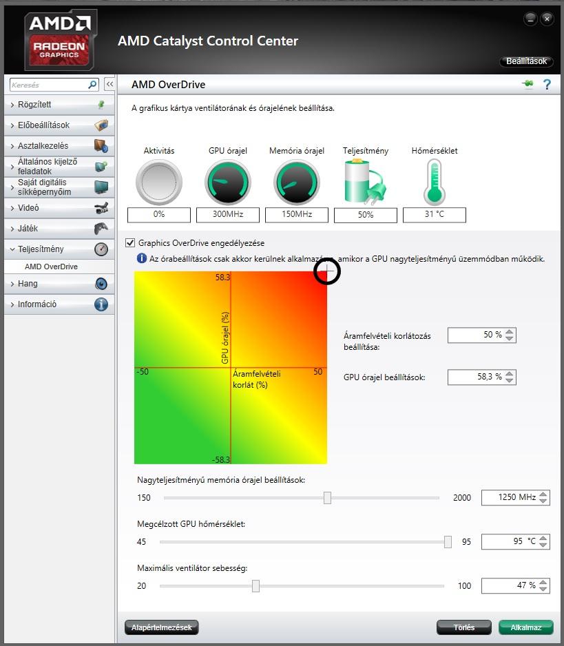Click the 31 °C temperature readout

[435, 215]
